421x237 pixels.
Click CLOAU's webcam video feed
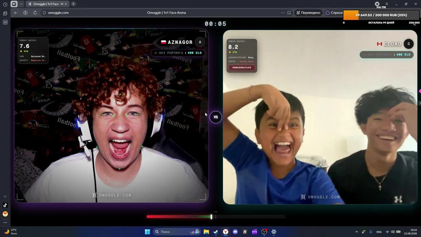[320, 117]
